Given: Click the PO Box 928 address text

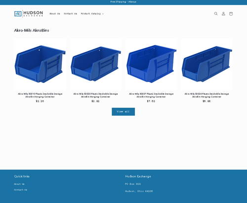Looking at the screenshot, I should [x=133, y=184].
